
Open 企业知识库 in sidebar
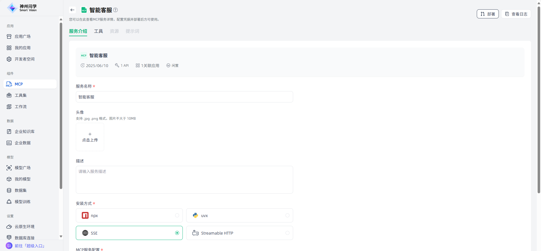(25, 132)
